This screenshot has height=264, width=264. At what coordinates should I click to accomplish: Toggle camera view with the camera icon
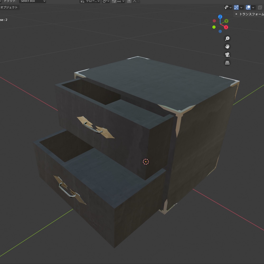[227, 55]
